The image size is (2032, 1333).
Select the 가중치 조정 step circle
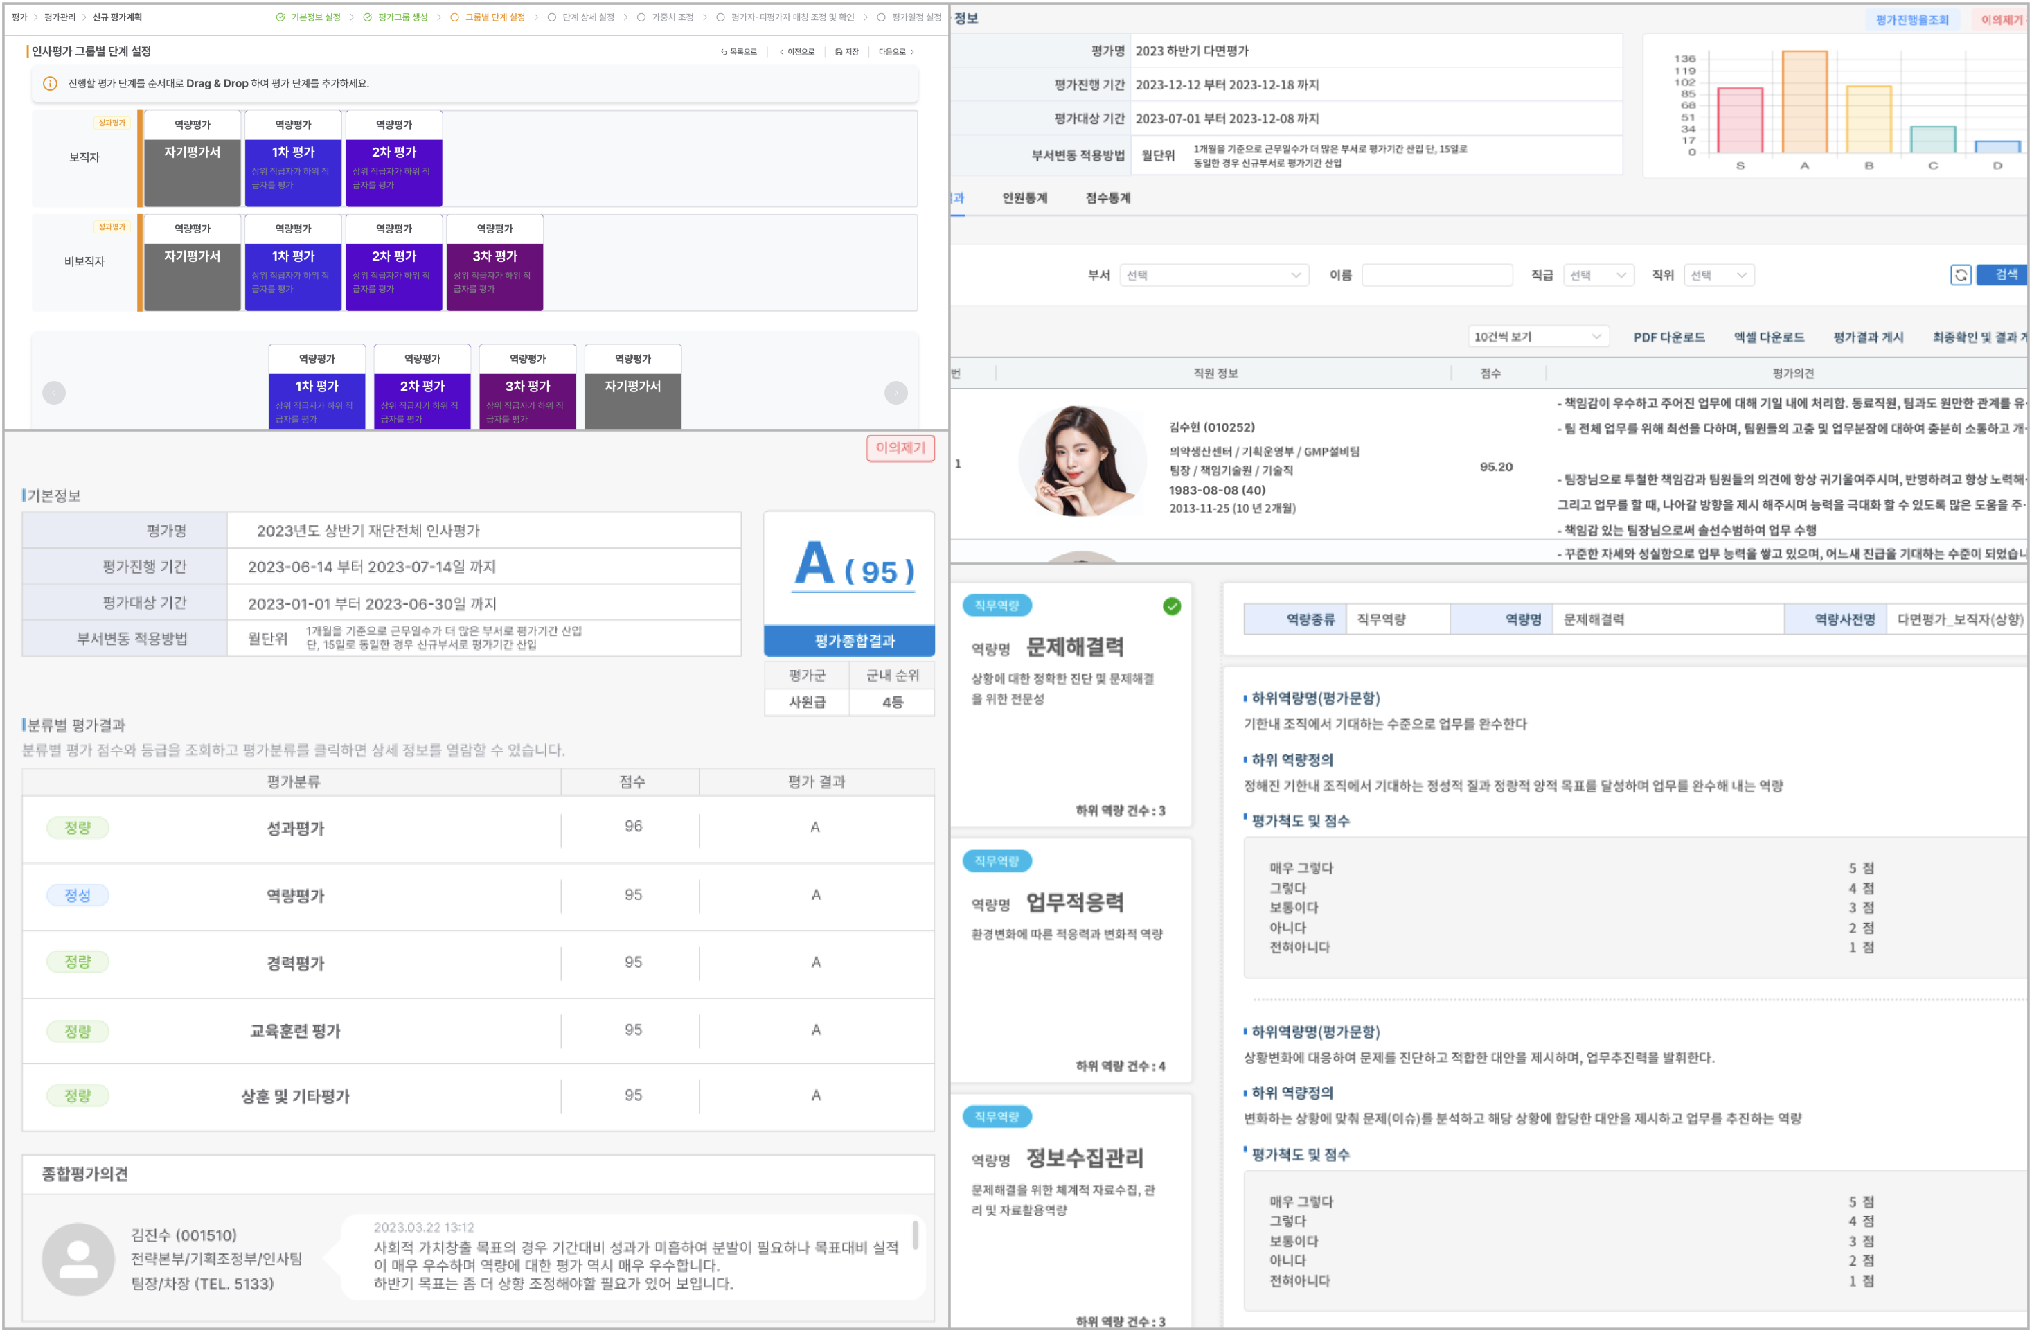click(641, 17)
